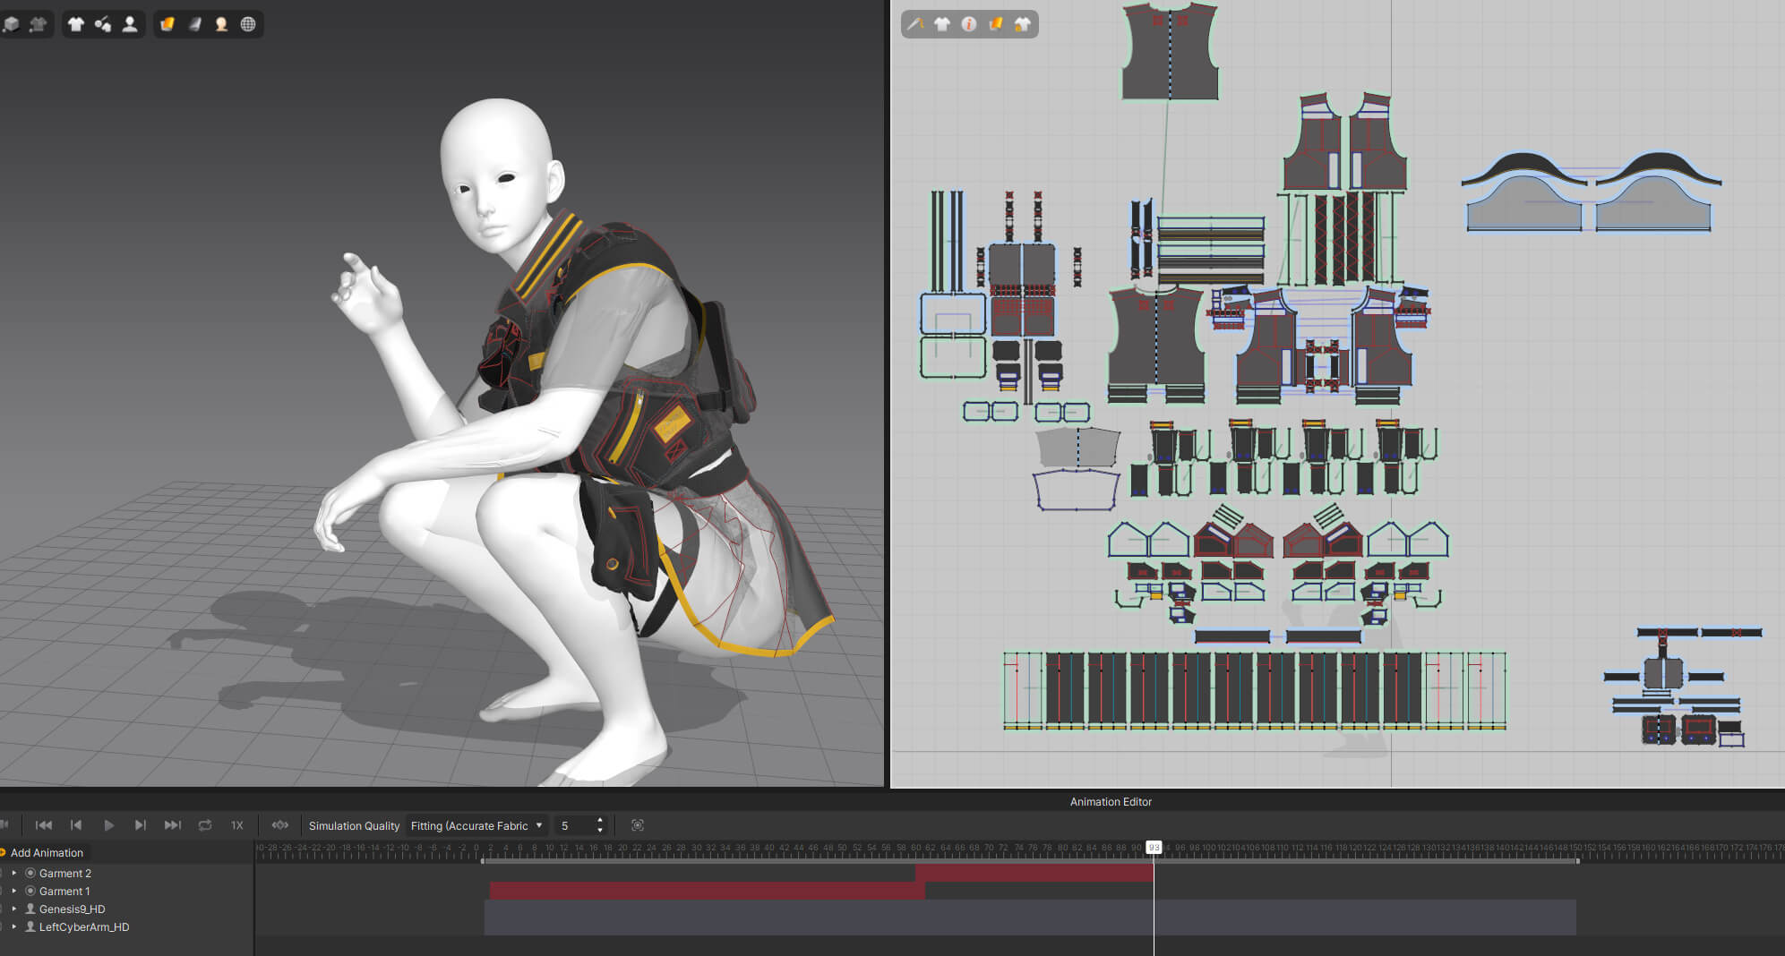Toggle Garment 2 recording circle
The image size is (1785, 956).
[30, 873]
